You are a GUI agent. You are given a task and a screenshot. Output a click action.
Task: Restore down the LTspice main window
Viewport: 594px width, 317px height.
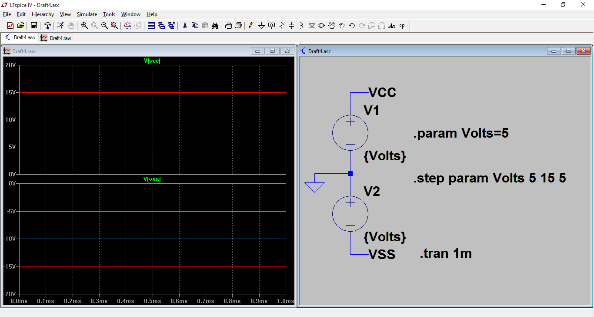563,5
